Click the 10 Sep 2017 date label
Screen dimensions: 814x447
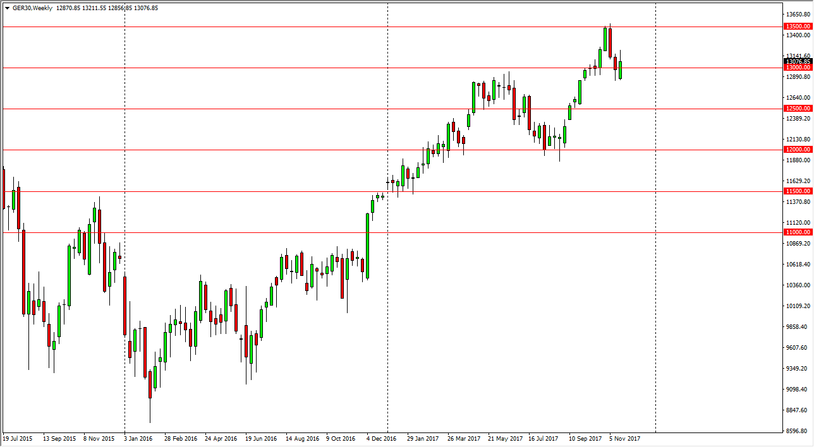click(585, 438)
